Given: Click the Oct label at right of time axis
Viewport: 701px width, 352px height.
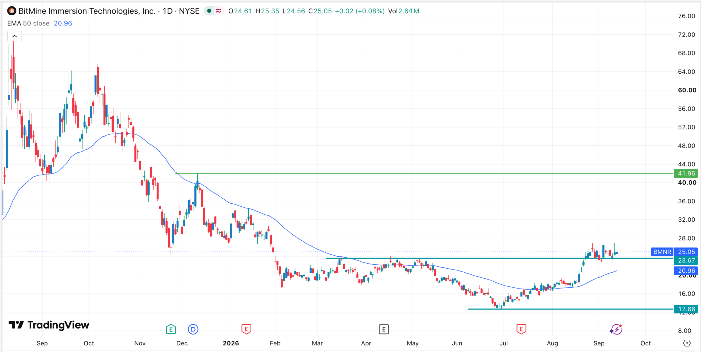Looking at the screenshot, I should 645,343.
